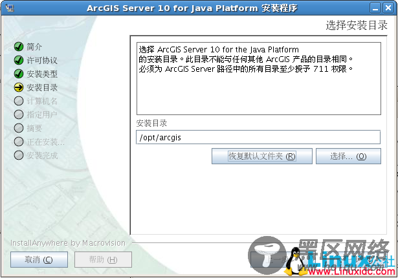Viewport: 398px width, 278px height.
Task: Select the 简介 step label
Action: pos(34,47)
